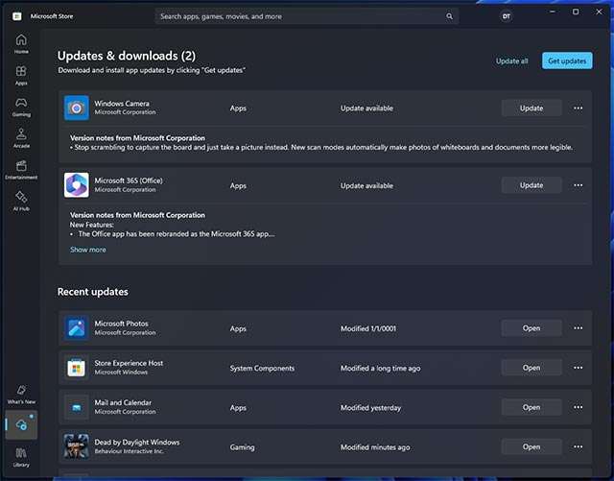The width and height of the screenshot is (614, 481).
Task: Open the Home sidebar icon
Action: click(21, 40)
